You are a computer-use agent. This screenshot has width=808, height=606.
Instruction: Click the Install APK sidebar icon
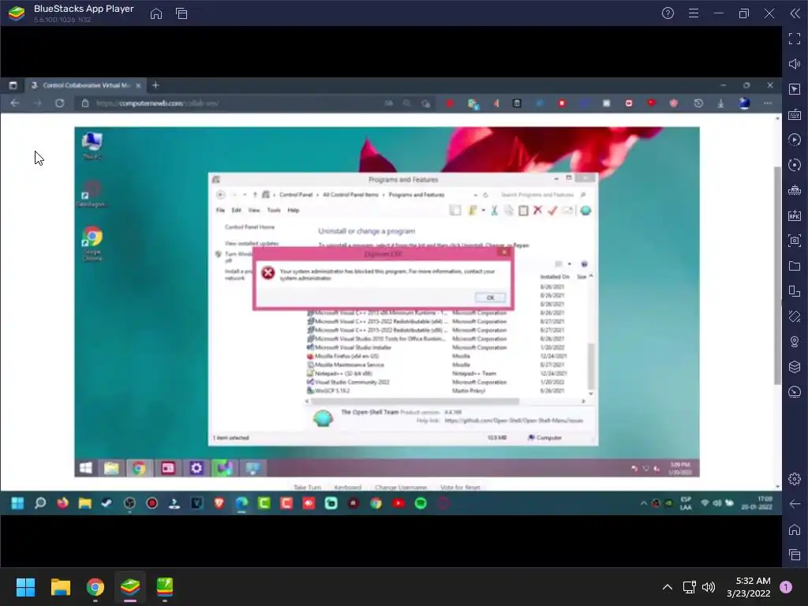[794, 215]
